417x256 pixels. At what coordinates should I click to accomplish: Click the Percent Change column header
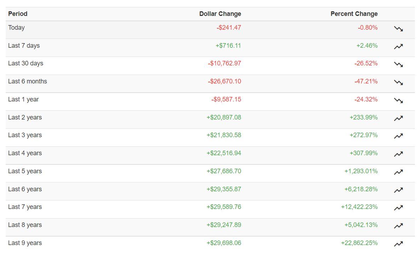click(x=354, y=14)
